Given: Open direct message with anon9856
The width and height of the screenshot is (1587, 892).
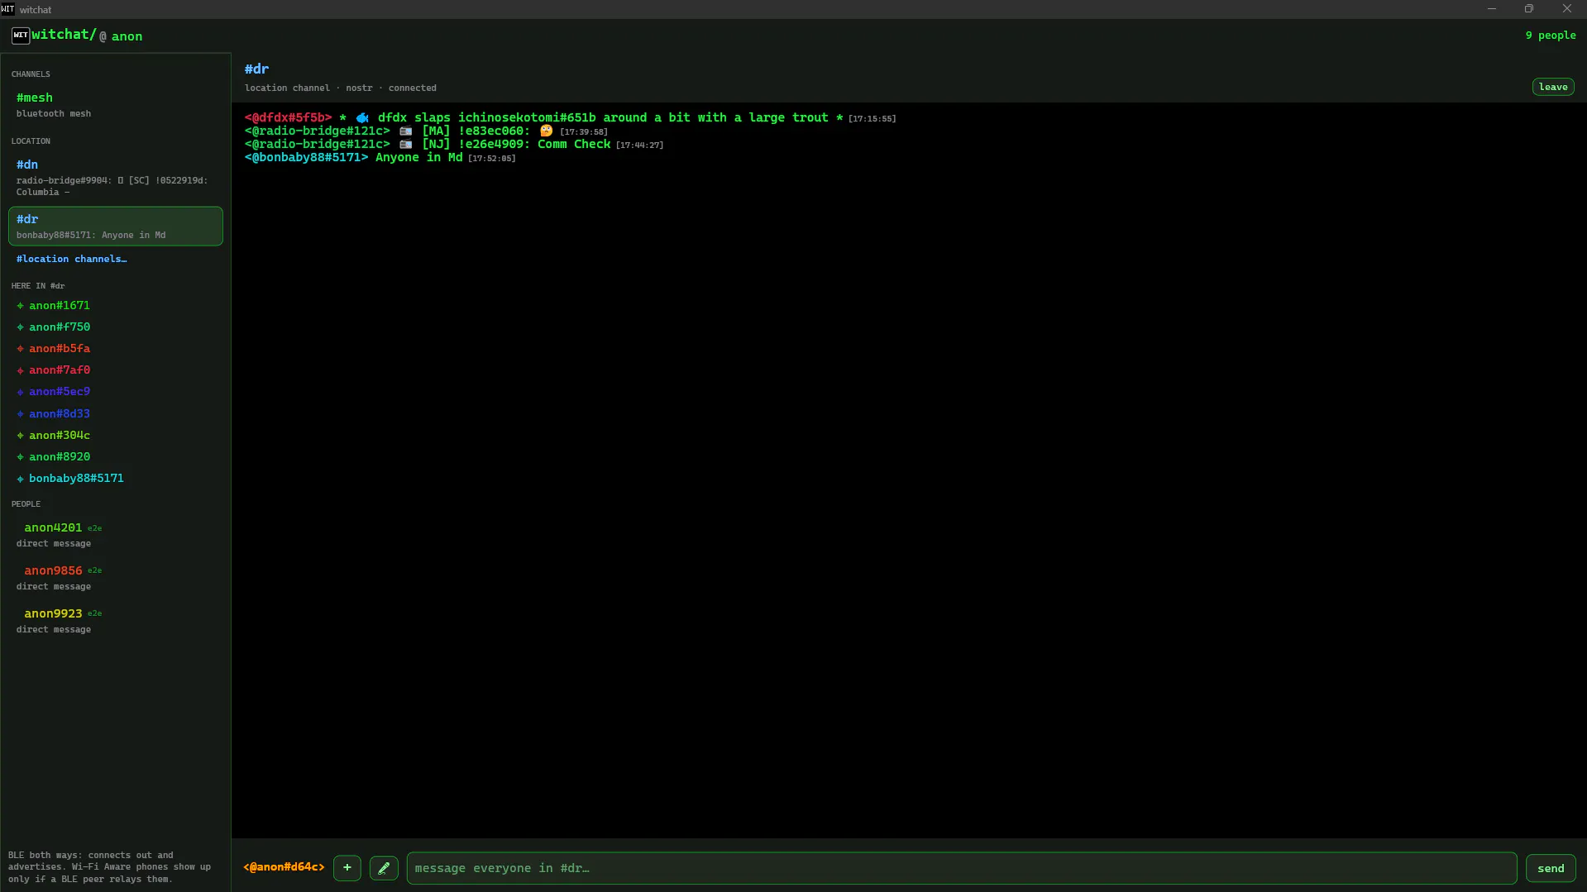Looking at the screenshot, I should coord(116,578).
